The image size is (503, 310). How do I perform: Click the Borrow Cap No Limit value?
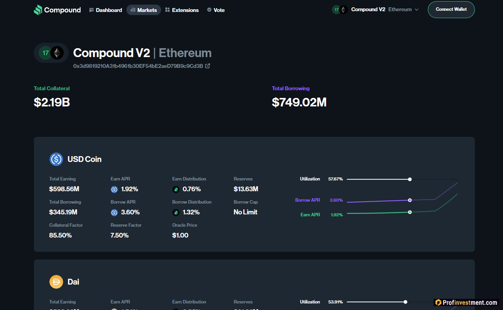[246, 212]
